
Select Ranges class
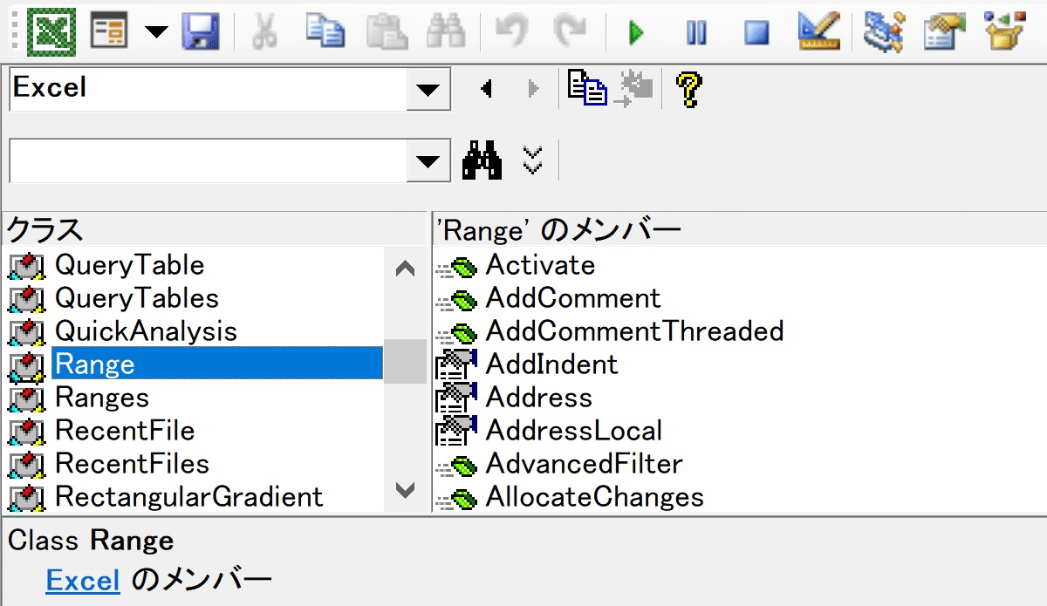tap(102, 398)
